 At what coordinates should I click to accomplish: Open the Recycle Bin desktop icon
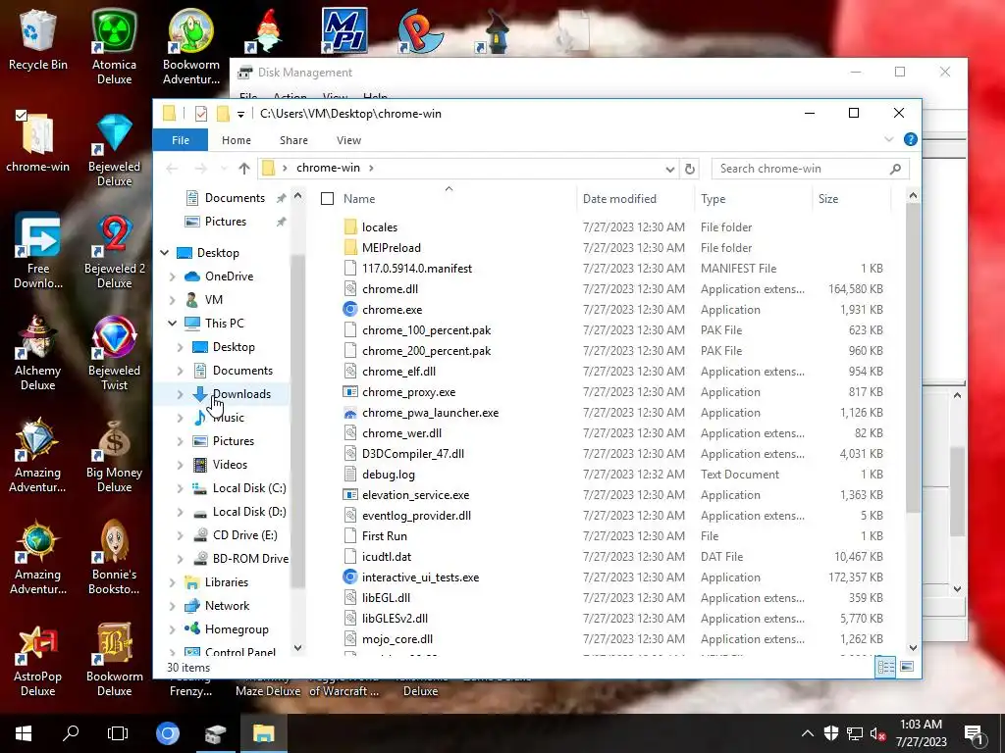pyautogui.click(x=38, y=39)
